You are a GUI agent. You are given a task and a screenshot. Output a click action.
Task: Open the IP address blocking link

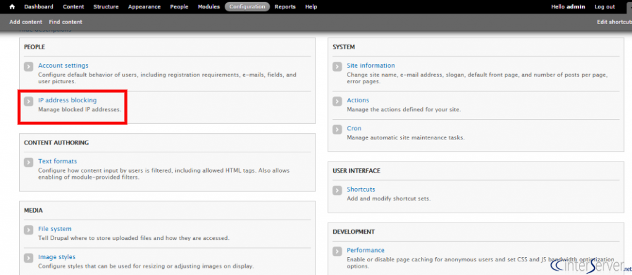click(67, 101)
